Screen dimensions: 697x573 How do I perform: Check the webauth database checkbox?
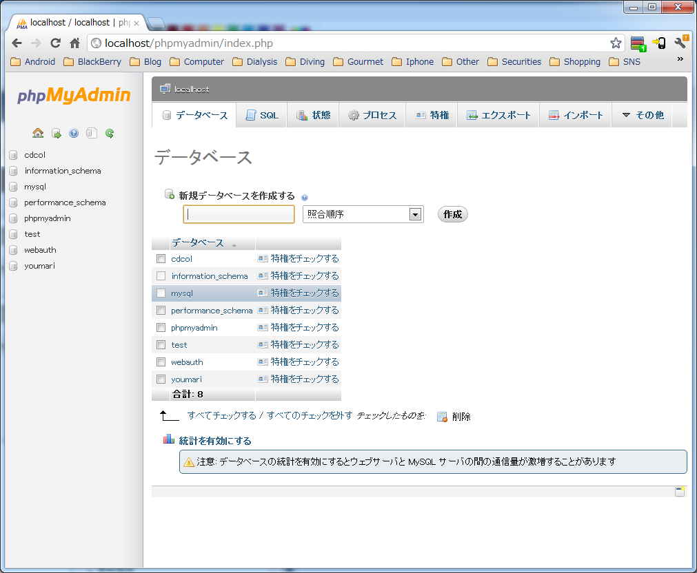(161, 362)
